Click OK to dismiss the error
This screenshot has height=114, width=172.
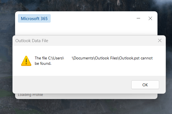[x=145, y=85]
